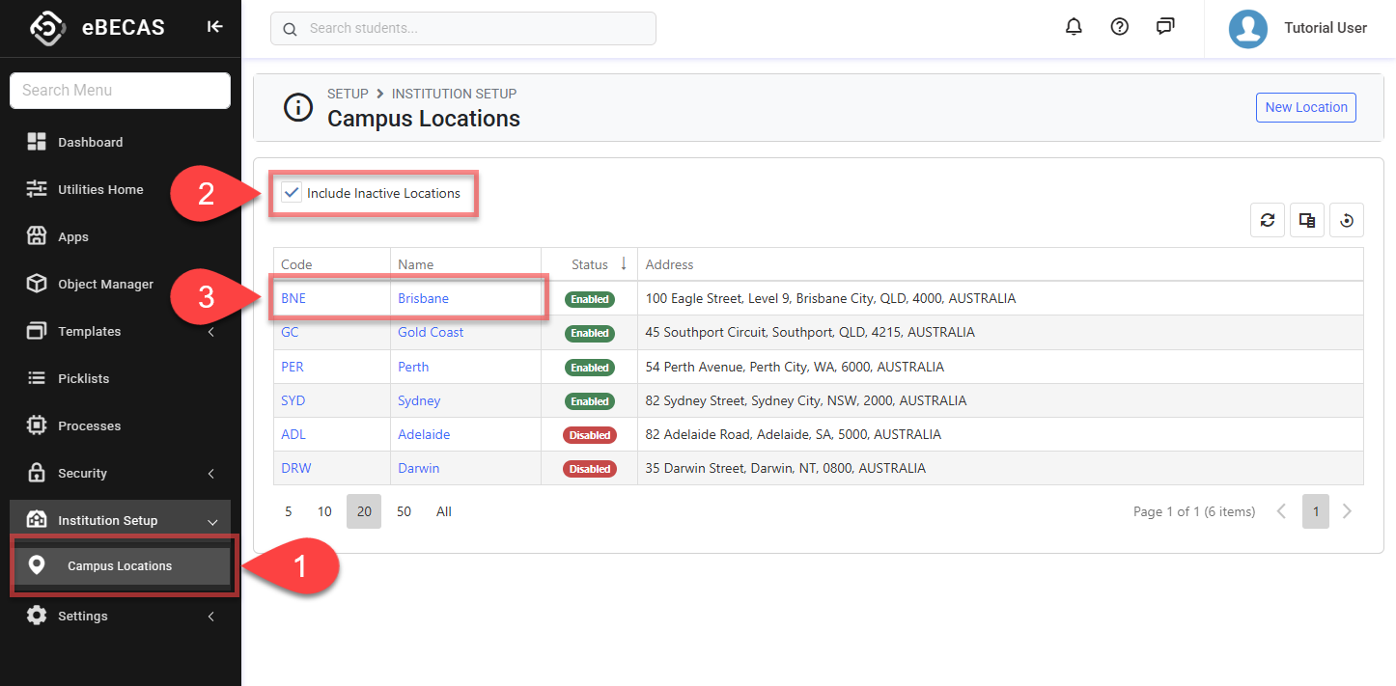Click the help question mark icon
1396x686 pixels.
click(x=1119, y=27)
